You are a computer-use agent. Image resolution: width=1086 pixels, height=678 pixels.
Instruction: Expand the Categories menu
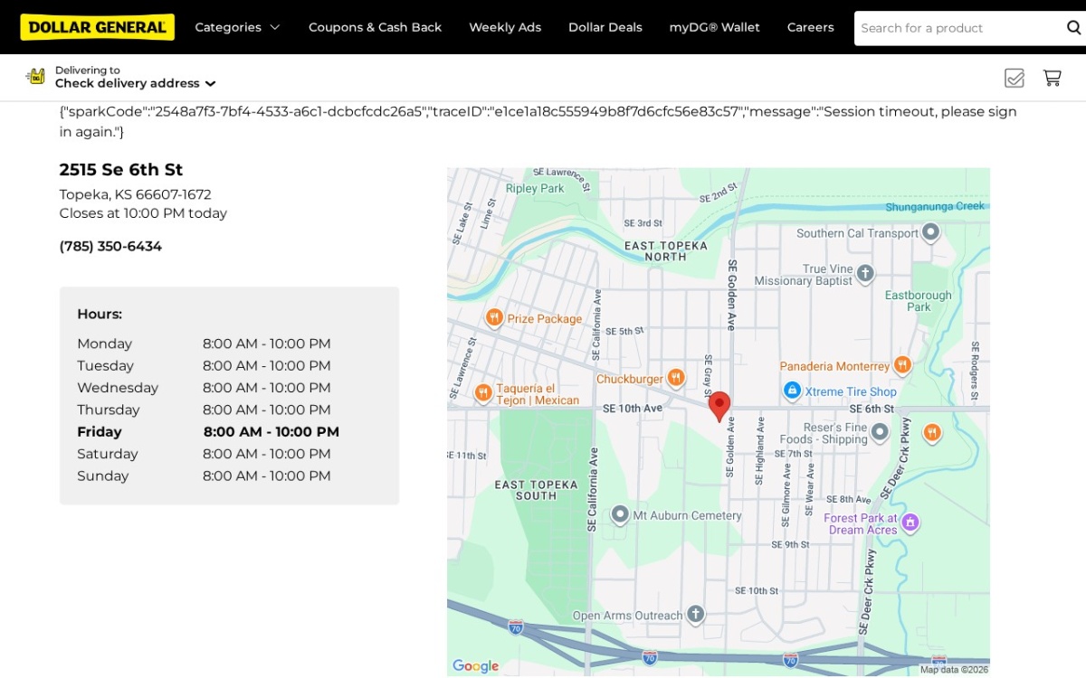[x=237, y=27]
